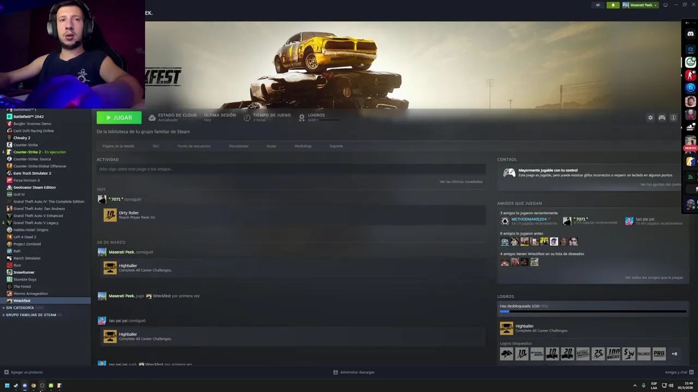Open Maserati Peek account dropdown
Screen dimensions: 698x392
click(x=640, y=5)
